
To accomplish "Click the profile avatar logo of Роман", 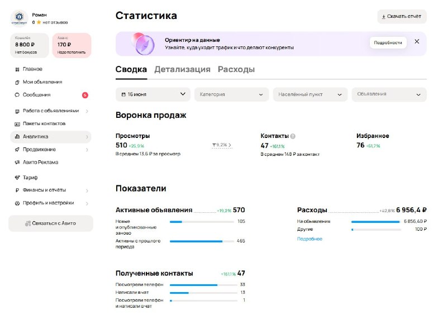I will pyautogui.click(x=19, y=18).
